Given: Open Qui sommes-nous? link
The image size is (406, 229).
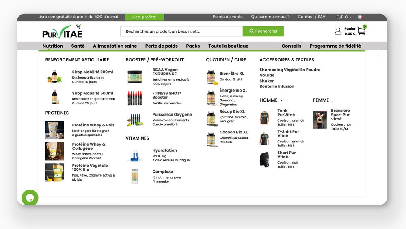Looking at the screenshot, I should [x=270, y=17].
